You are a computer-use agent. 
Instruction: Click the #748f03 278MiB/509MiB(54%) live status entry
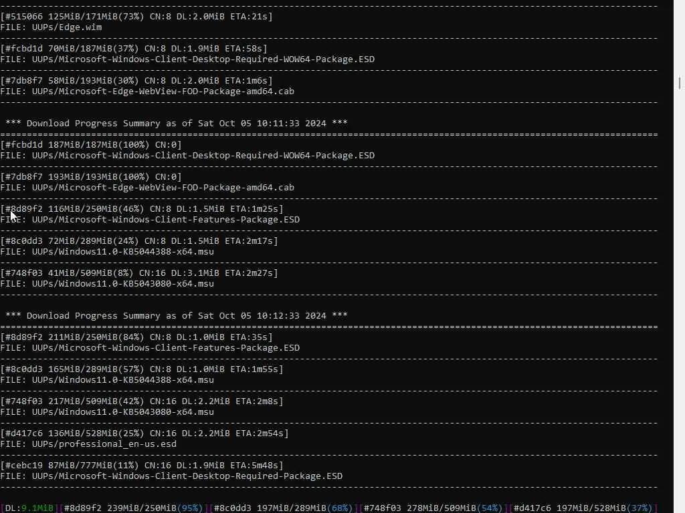pyautogui.click(x=433, y=508)
